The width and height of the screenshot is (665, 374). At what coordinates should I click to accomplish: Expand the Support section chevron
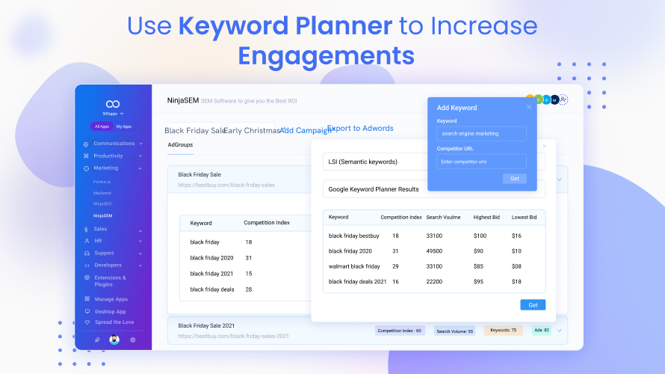coord(140,254)
